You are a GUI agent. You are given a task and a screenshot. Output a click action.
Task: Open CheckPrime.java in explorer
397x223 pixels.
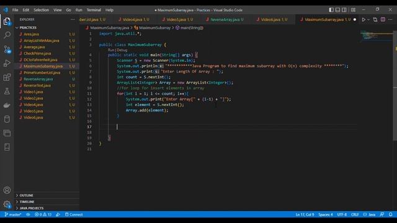[x=37, y=53]
